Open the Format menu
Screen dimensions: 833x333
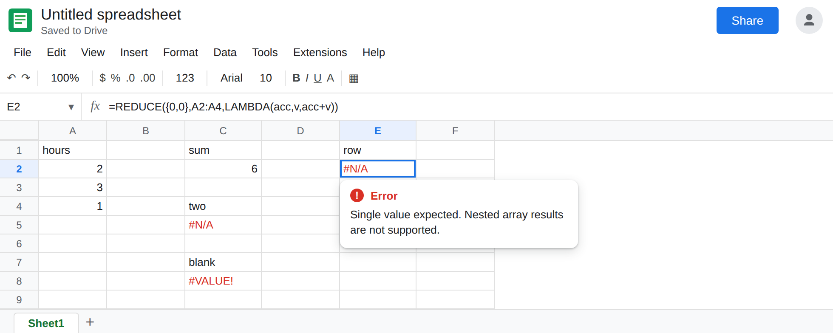[181, 52]
